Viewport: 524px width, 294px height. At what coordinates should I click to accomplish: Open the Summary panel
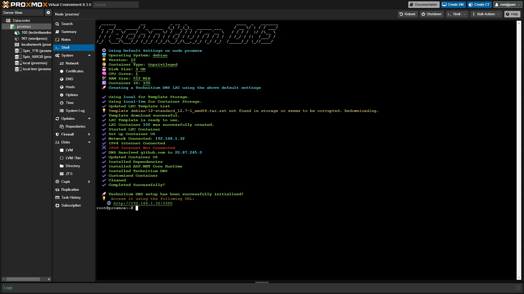[x=74, y=32]
